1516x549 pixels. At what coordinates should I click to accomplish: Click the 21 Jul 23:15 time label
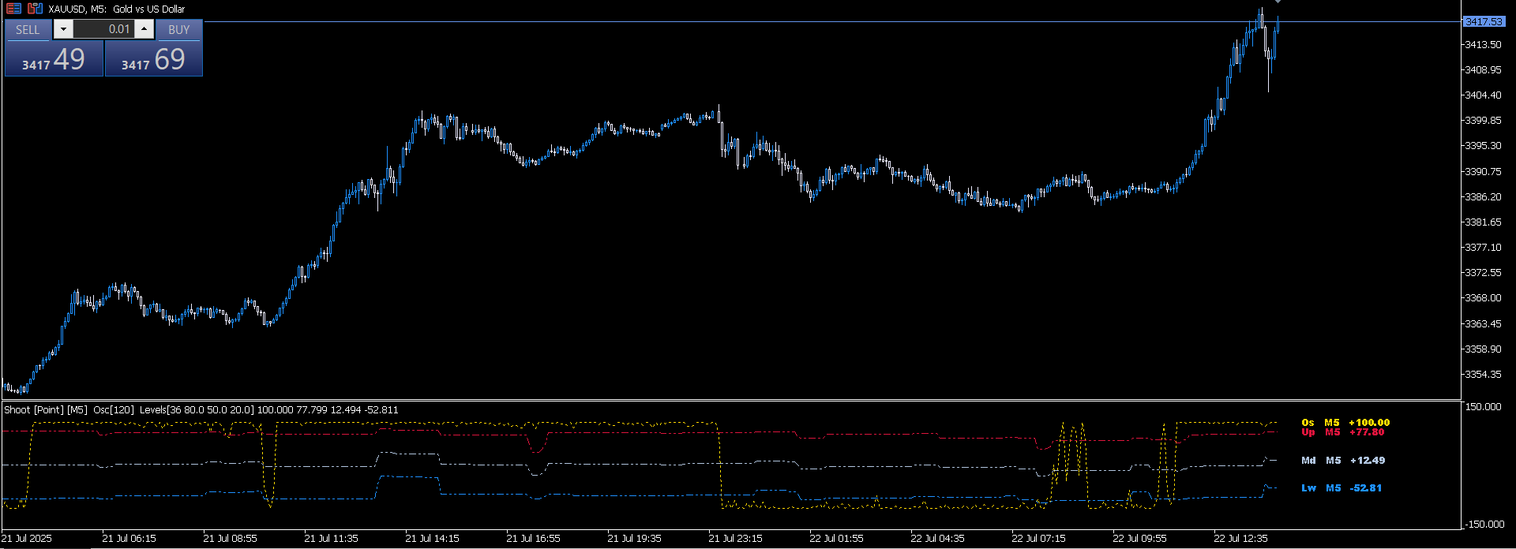[x=735, y=538]
